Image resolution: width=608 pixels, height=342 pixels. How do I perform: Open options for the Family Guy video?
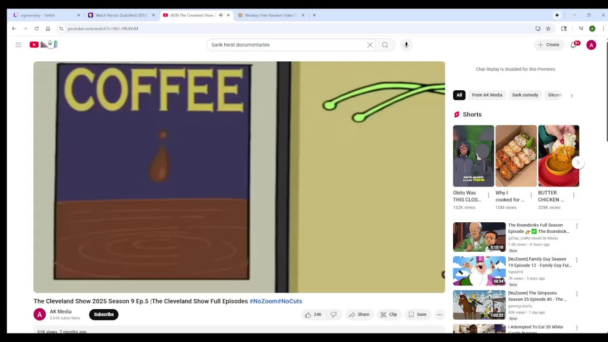577,260
